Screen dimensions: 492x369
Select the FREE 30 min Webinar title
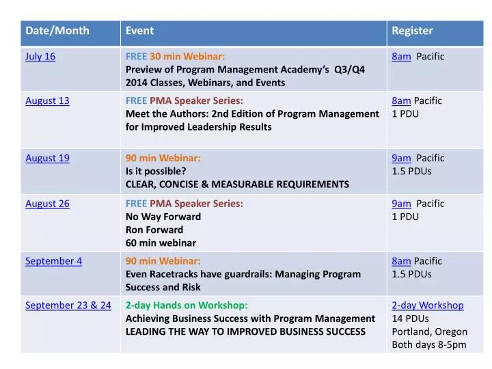click(x=175, y=57)
